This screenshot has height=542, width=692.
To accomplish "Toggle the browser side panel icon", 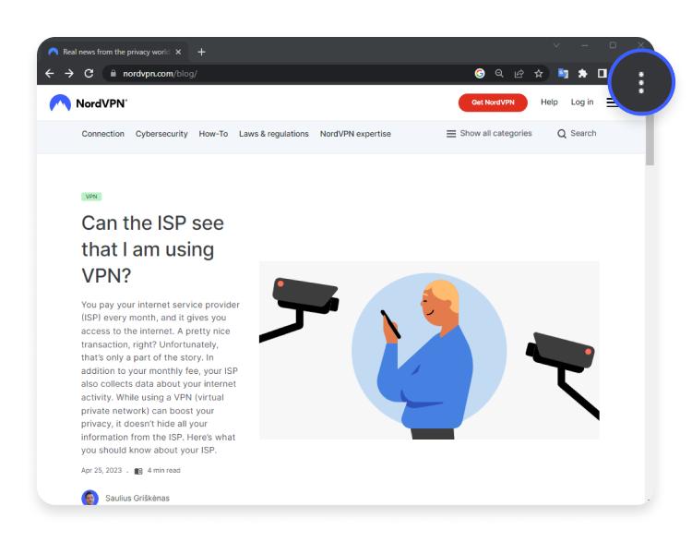I will point(602,73).
